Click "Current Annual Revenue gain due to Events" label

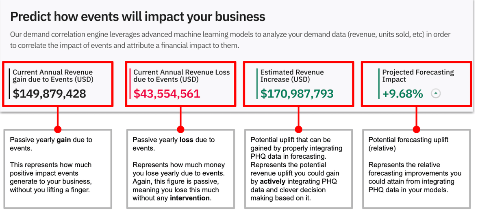click(x=53, y=76)
